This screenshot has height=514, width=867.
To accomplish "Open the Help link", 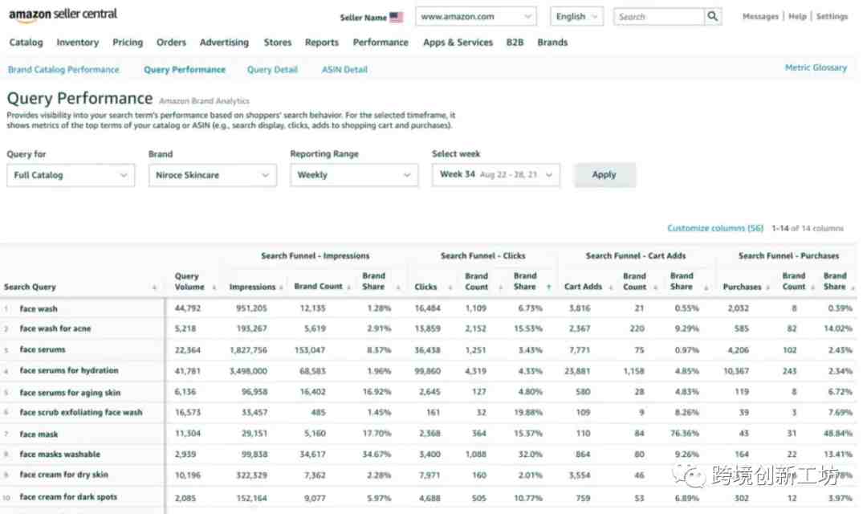I will coord(797,17).
